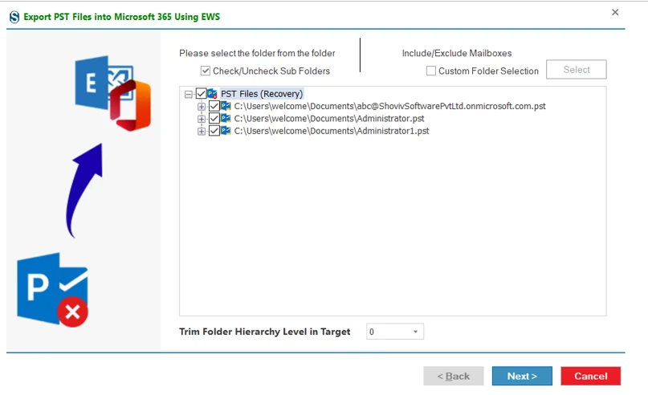Screen dimensions: 648x395
Task: Toggle the Check/Uncheck Sub Folders checkbox
Action: click(x=206, y=71)
